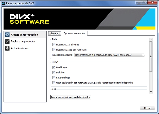Open the Relación de aspecto dropdown

coord(110,55)
